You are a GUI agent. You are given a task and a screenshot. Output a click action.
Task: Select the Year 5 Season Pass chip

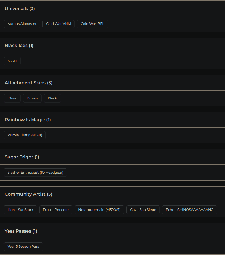pos(23,246)
